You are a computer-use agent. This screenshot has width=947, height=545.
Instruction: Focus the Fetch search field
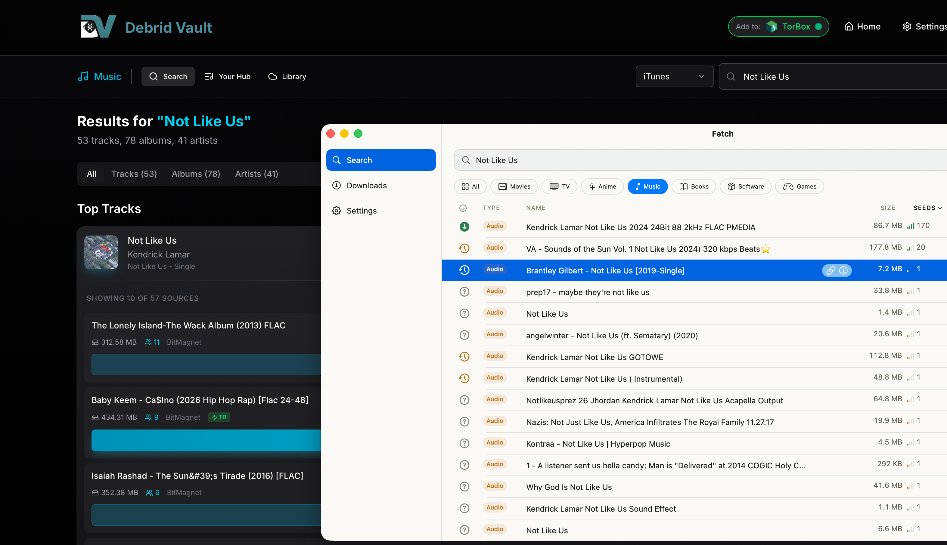click(700, 160)
